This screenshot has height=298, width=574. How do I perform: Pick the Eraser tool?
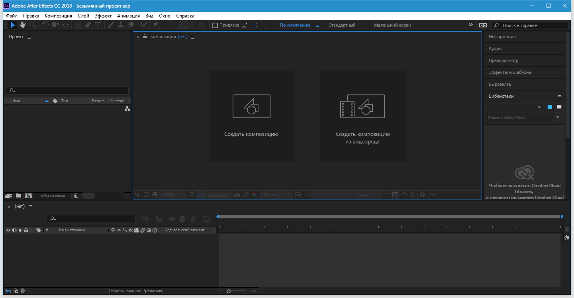[x=130, y=25]
